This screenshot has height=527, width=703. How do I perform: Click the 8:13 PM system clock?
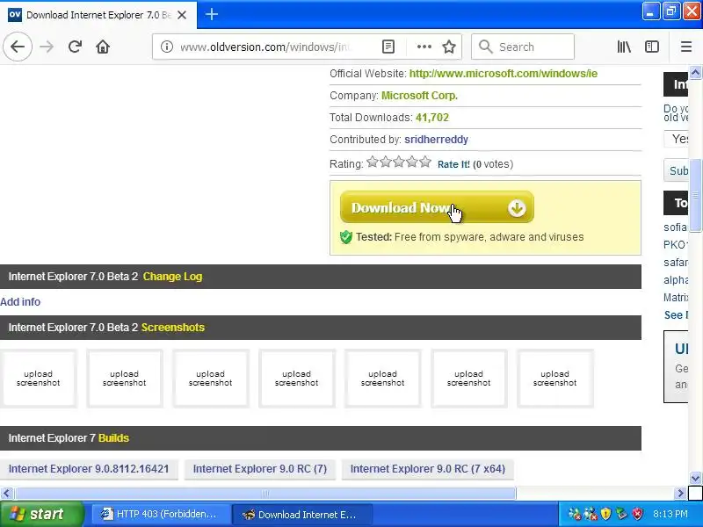pos(670,514)
